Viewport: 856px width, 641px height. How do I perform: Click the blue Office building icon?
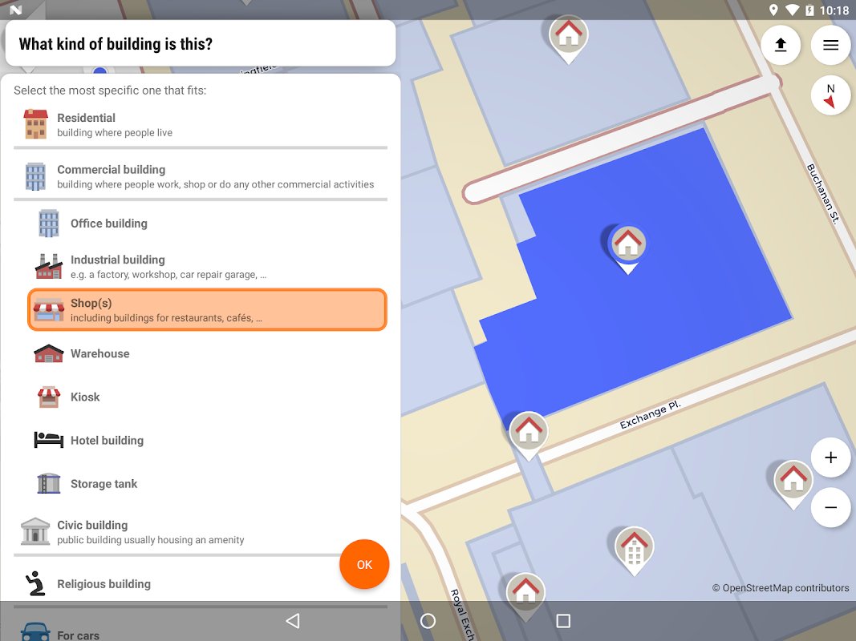click(x=49, y=223)
